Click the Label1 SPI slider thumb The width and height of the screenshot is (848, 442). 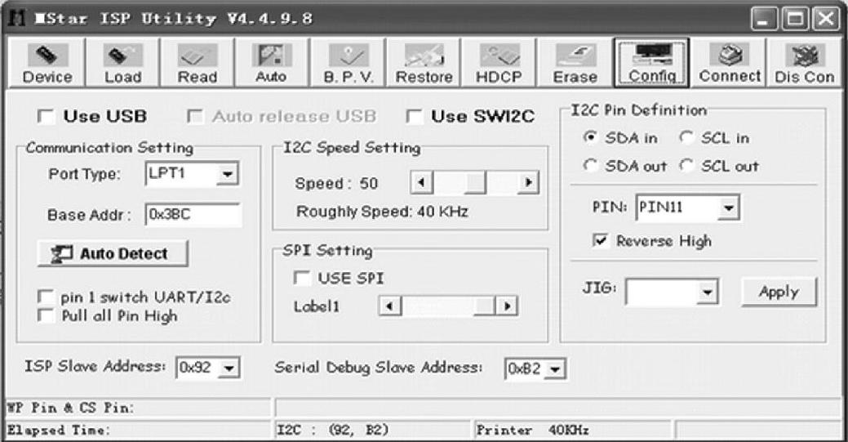485,306
